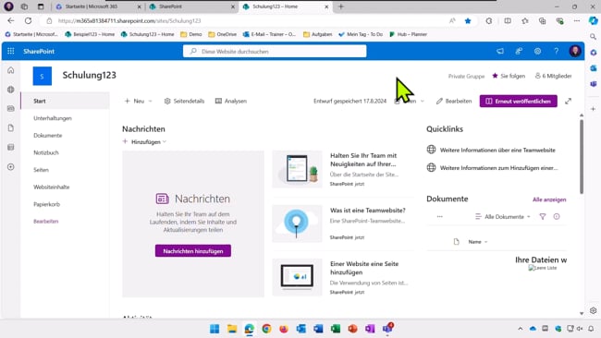Viewport: 601px width, 338px height.
Task: Expand page to full-screen with arrows icon
Action: click(x=568, y=101)
